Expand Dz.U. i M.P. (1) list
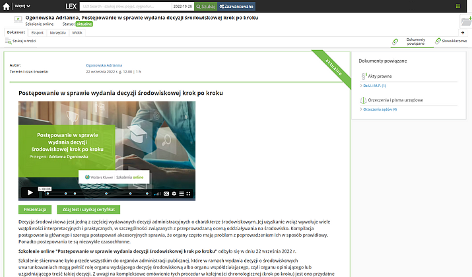472x277 pixels. tap(374, 86)
